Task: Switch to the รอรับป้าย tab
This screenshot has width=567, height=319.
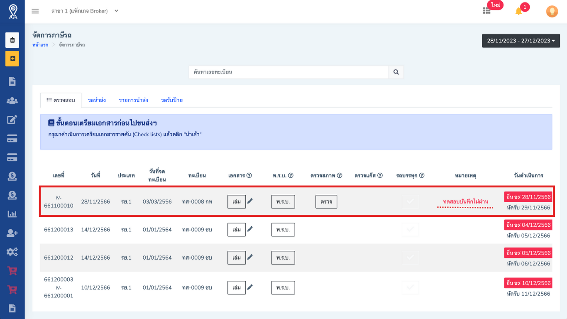Action: coord(172,100)
